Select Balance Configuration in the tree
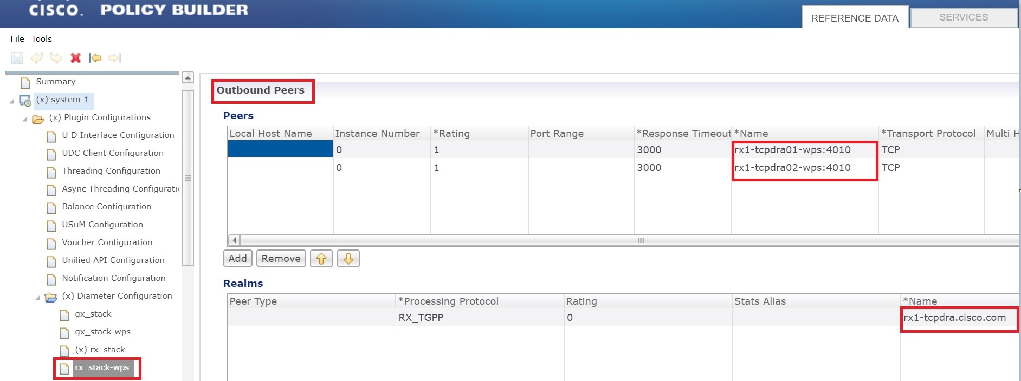The height and width of the screenshot is (381, 1021). point(106,207)
